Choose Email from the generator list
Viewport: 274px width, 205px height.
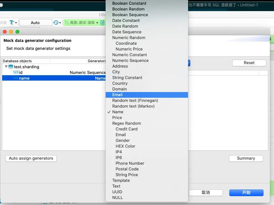(x=117, y=95)
